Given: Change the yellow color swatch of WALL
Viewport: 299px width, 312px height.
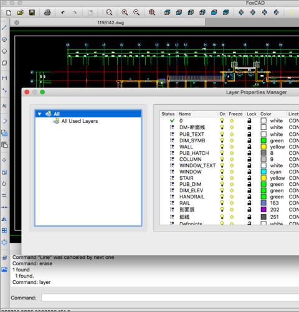Looking at the screenshot, I should pyautogui.click(x=263, y=147).
